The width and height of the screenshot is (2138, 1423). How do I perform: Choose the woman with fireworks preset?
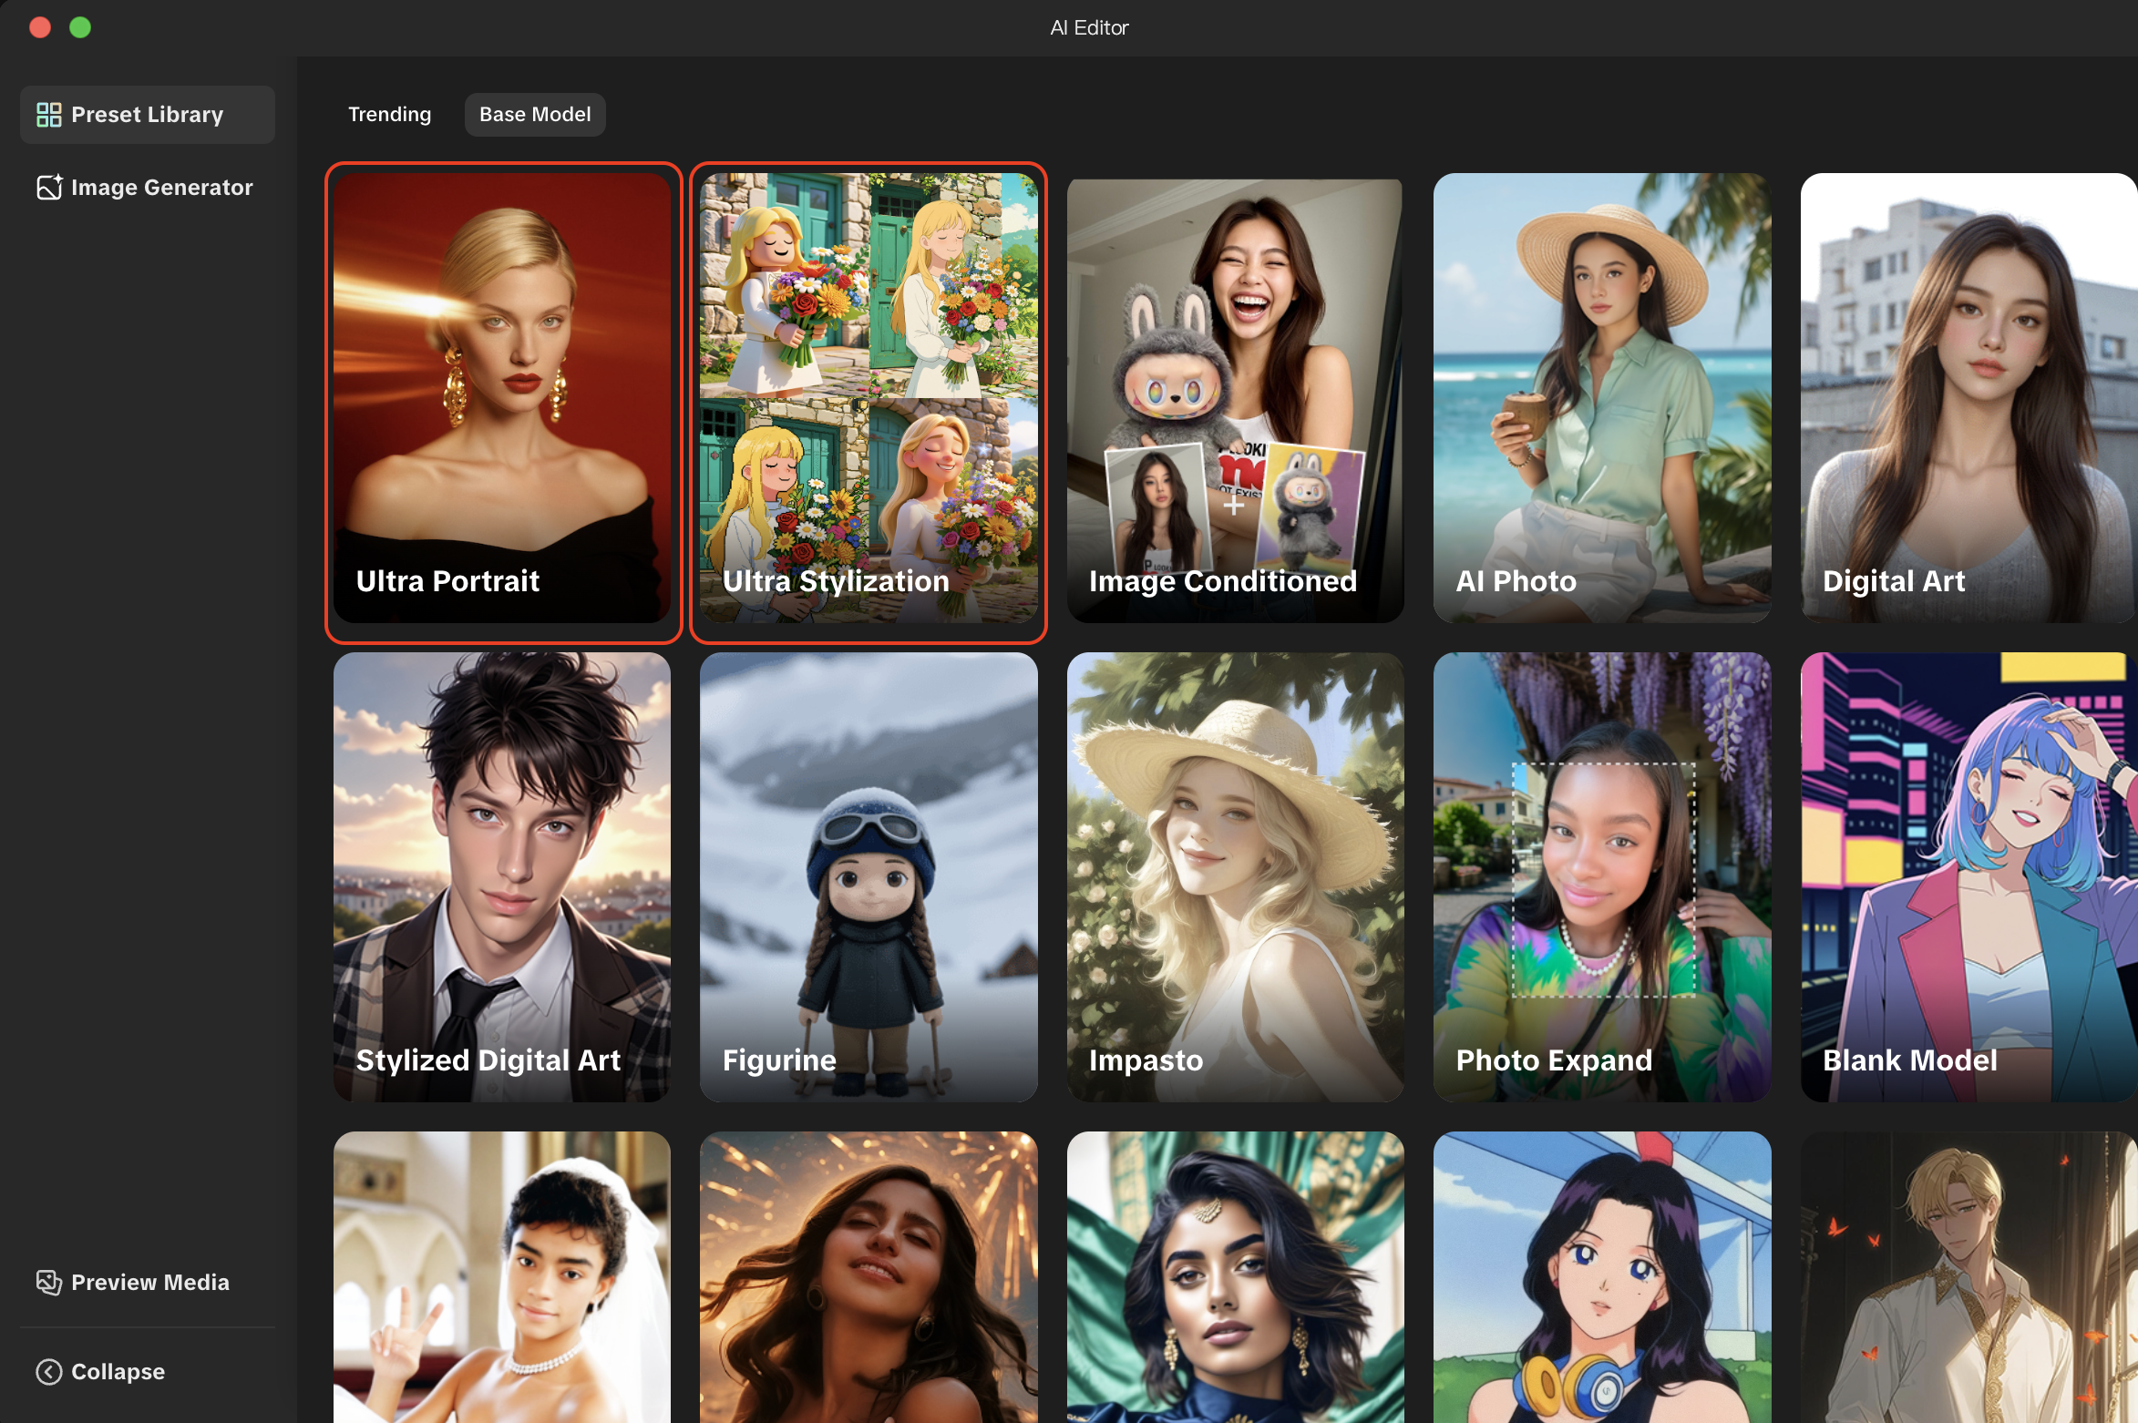869,1277
